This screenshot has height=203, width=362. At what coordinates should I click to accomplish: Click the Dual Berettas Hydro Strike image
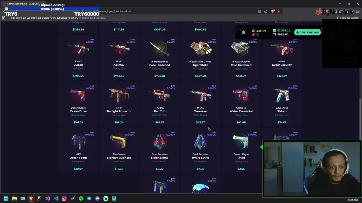coord(201,142)
